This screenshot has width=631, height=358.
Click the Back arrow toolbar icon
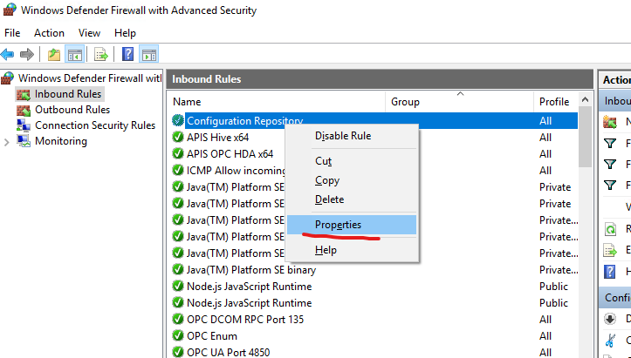click(x=8, y=54)
